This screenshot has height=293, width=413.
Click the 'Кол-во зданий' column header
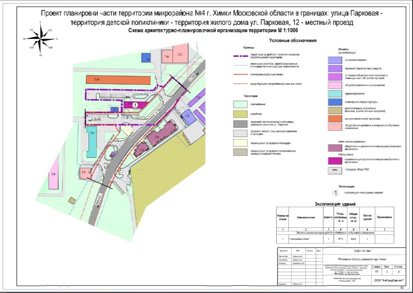pyautogui.click(x=367, y=217)
